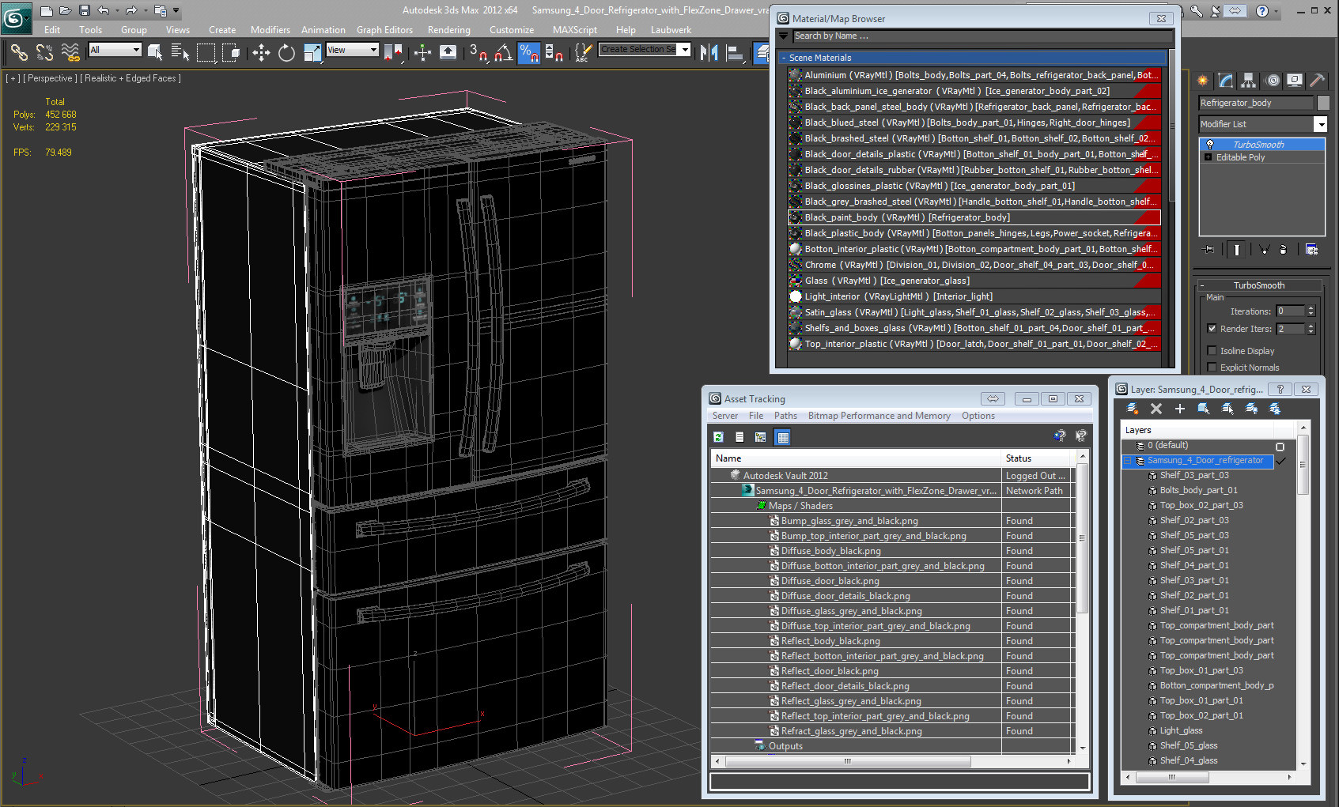Click the Redo arrow icon
Viewport: 1339px width, 807px height.
132,10
